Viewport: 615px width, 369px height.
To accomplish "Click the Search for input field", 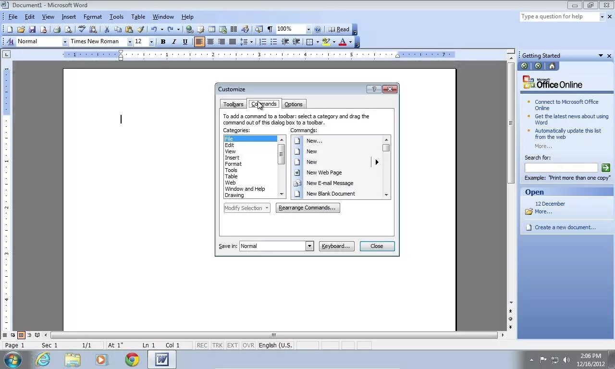I will pos(561,168).
